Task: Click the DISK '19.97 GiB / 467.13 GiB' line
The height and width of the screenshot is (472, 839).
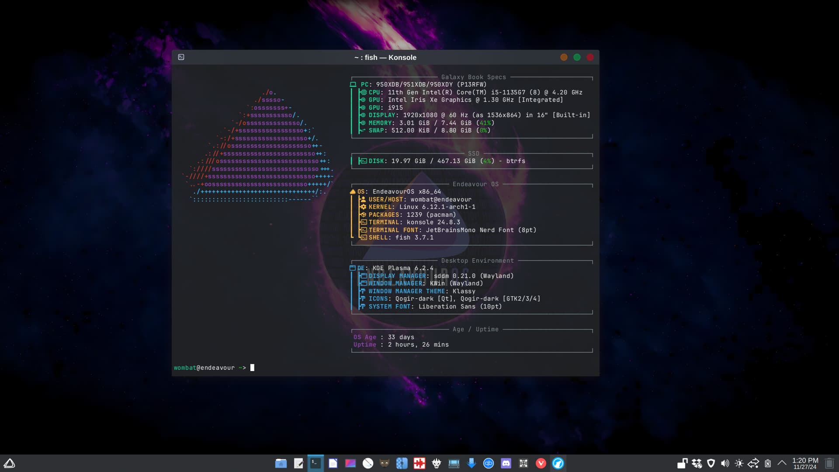Action: click(x=442, y=161)
